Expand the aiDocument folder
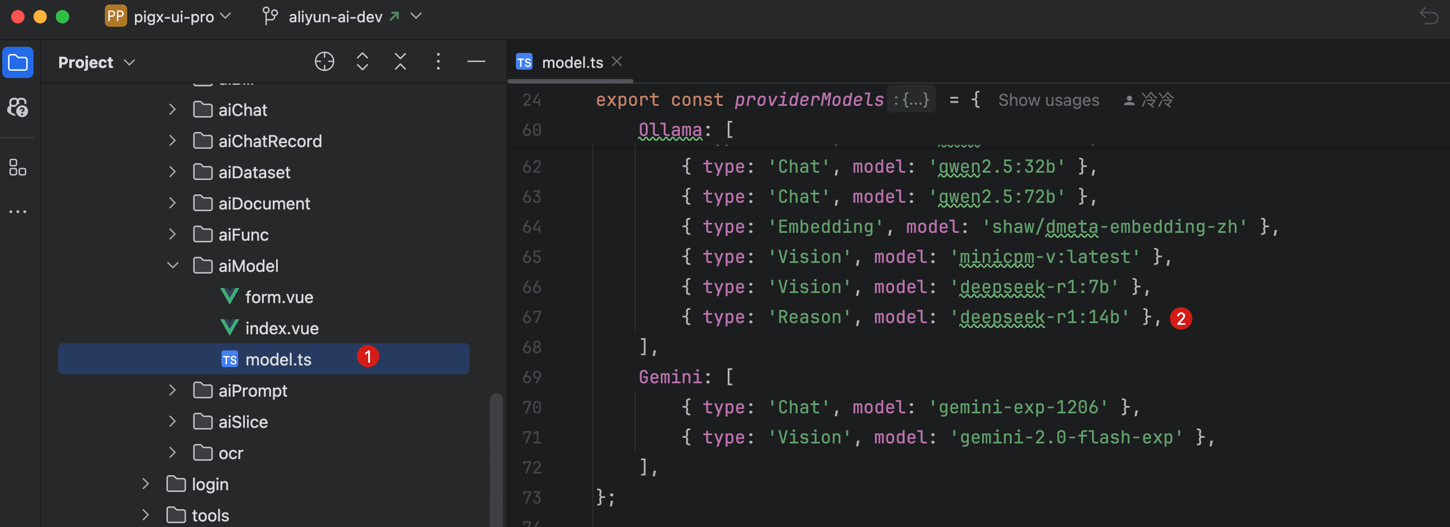Screen dimensions: 1450x527 pos(172,203)
